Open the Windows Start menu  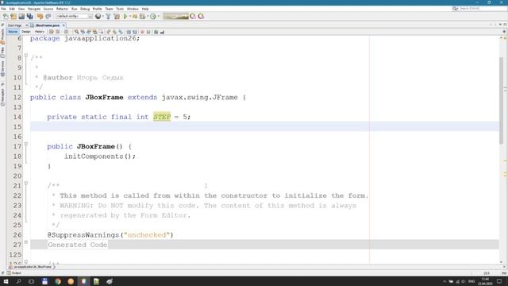click(x=6, y=281)
